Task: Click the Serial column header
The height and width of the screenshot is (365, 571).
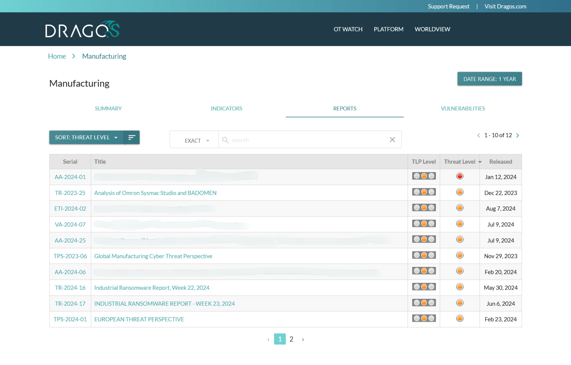Action: coord(70,162)
